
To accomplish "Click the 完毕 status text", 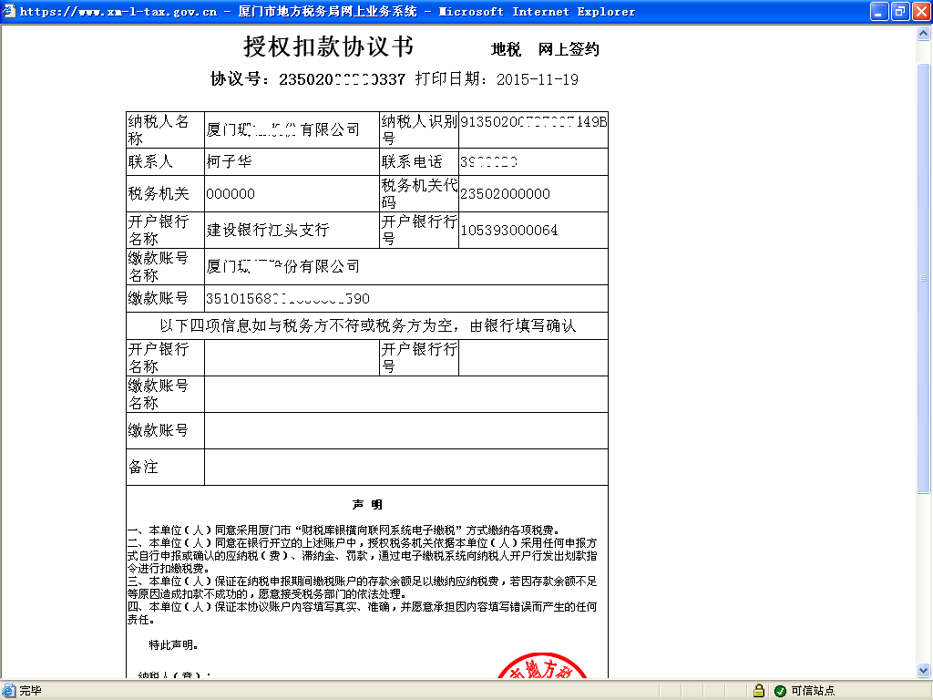I will click(x=30, y=691).
